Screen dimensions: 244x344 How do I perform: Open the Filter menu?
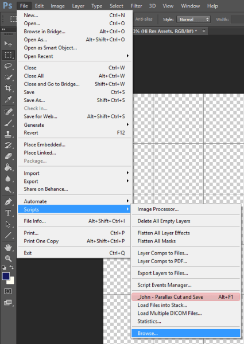136,6
